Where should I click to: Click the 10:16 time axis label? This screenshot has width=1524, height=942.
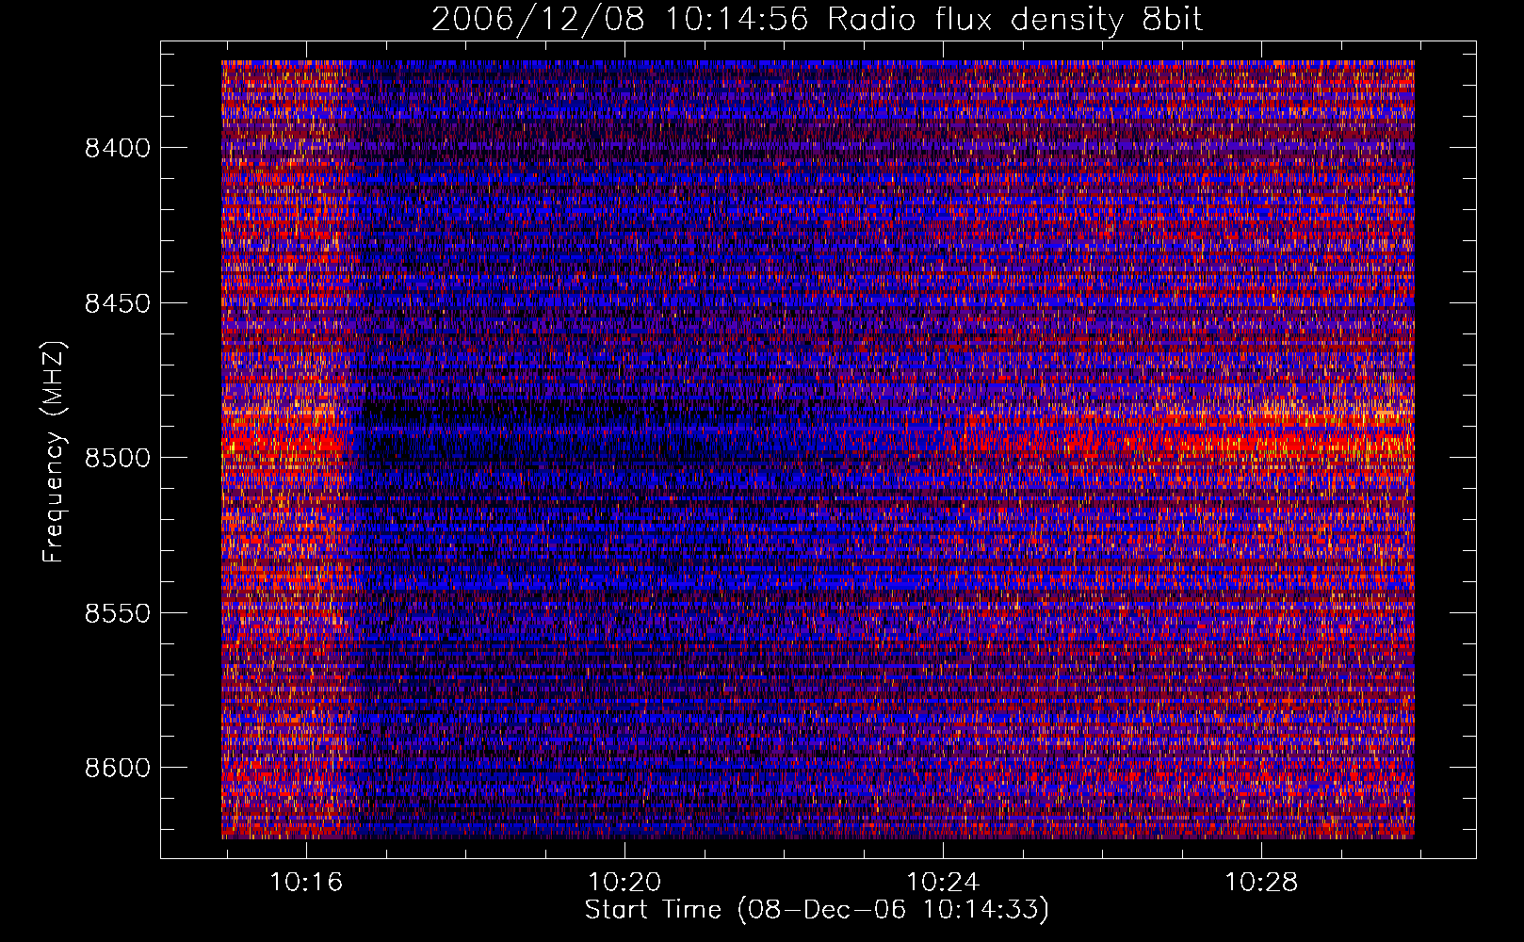click(x=306, y=883)
